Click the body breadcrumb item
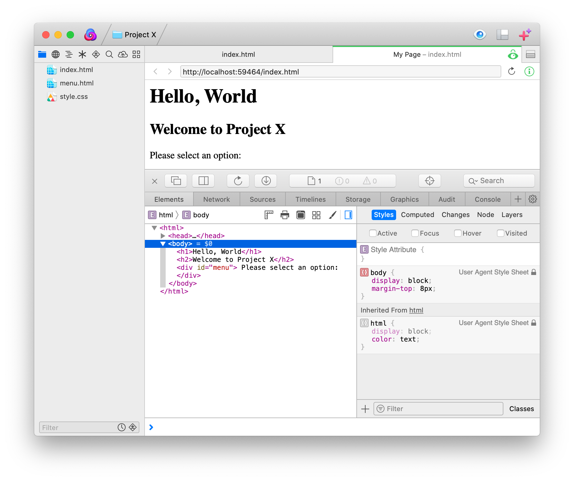Image resolution: width=574 pixels, height=481 pixels. point(196,215)
